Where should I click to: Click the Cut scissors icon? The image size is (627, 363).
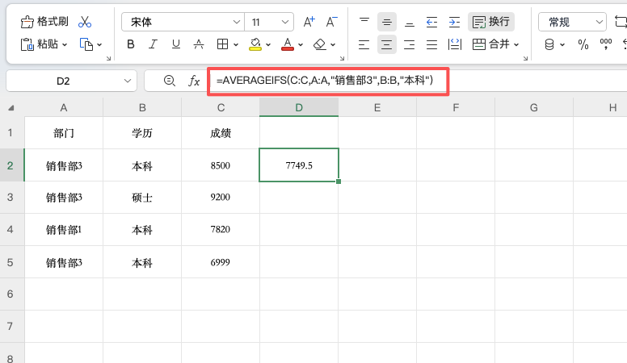84,22
